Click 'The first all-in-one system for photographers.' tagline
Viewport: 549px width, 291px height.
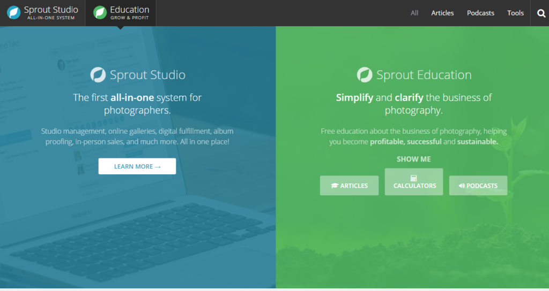(137, 104)
